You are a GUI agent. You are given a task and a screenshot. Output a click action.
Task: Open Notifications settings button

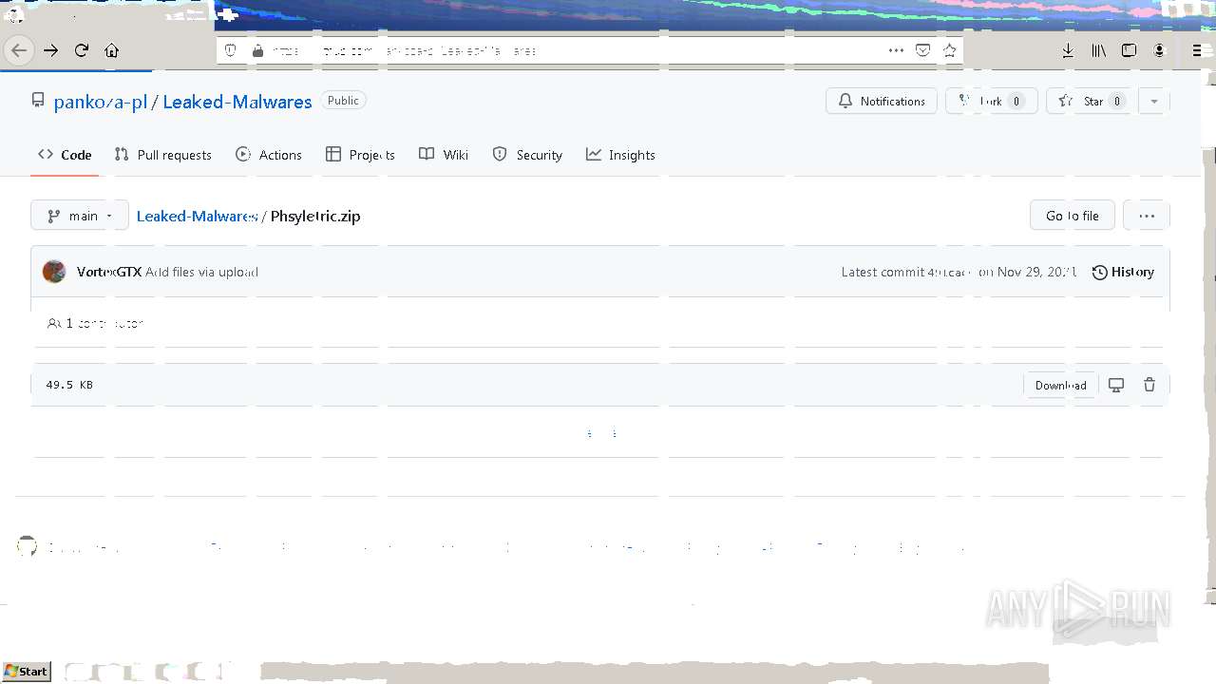coord(882,101)
